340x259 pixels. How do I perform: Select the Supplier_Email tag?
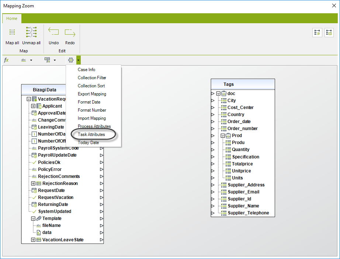[x=243, y=192]
